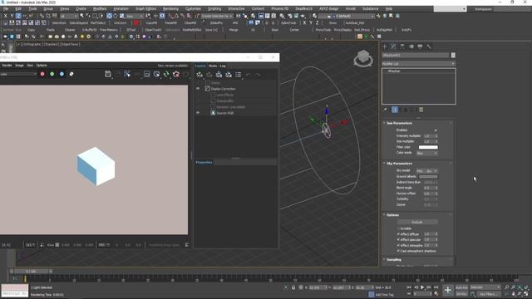Toggle Affect diffuse checkbox
Image resolution: width=532 pixels, height=299 pixels.
[x=398, y=234]
